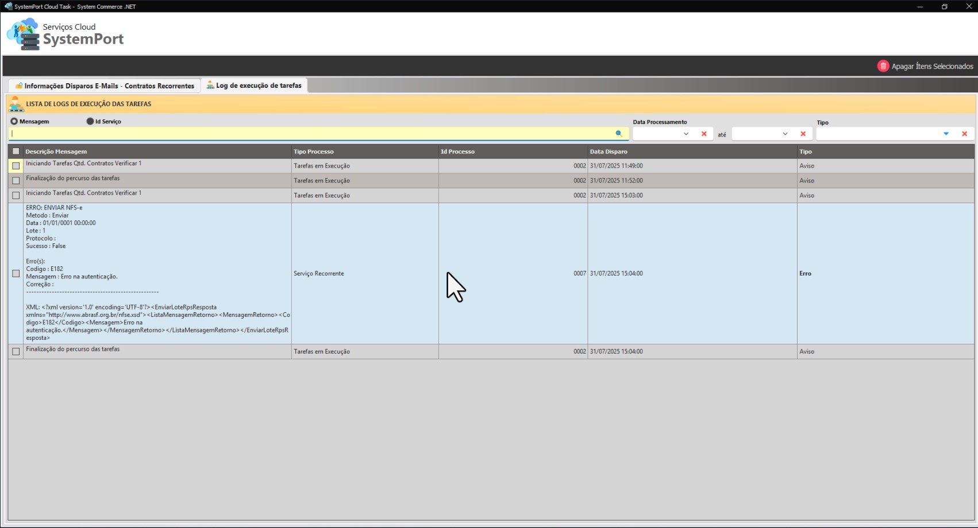Clear the end date with red X

point(803,134)
